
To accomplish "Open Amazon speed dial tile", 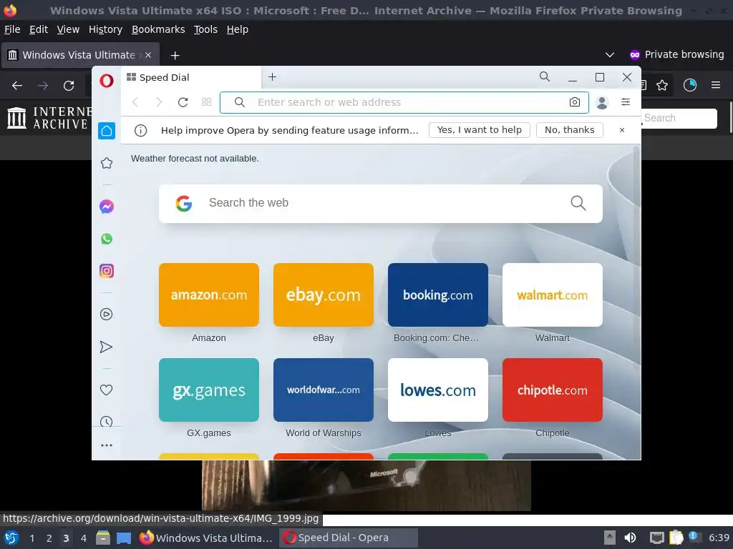I will (209, 295).
